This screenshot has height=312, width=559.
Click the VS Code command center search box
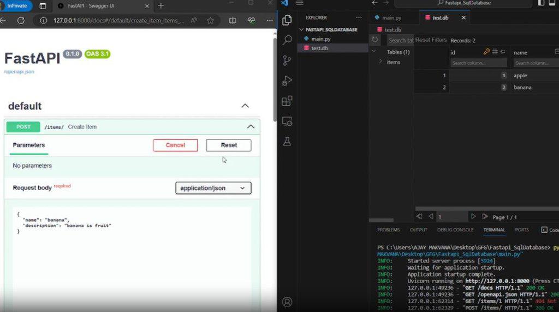point(463,3)
